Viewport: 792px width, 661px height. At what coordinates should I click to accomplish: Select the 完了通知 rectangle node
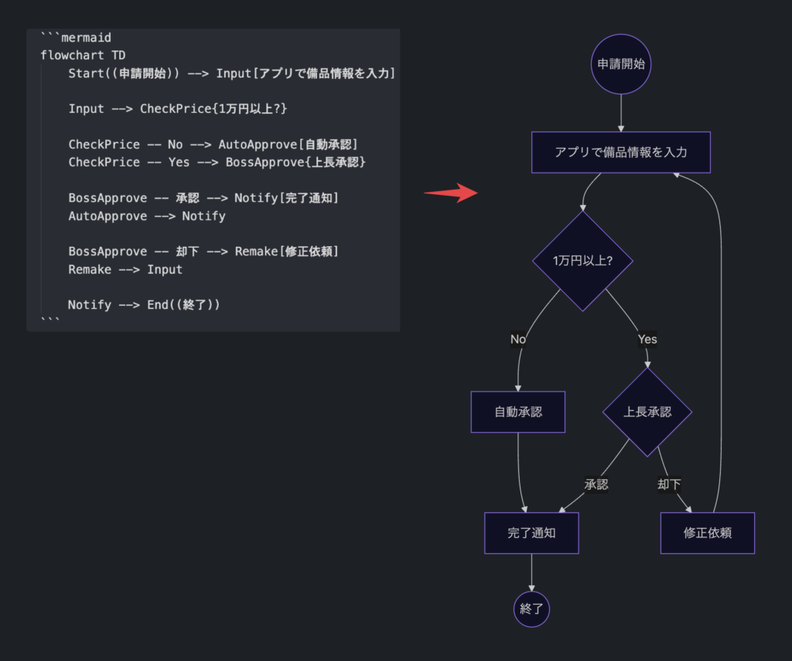click(531, 533)
